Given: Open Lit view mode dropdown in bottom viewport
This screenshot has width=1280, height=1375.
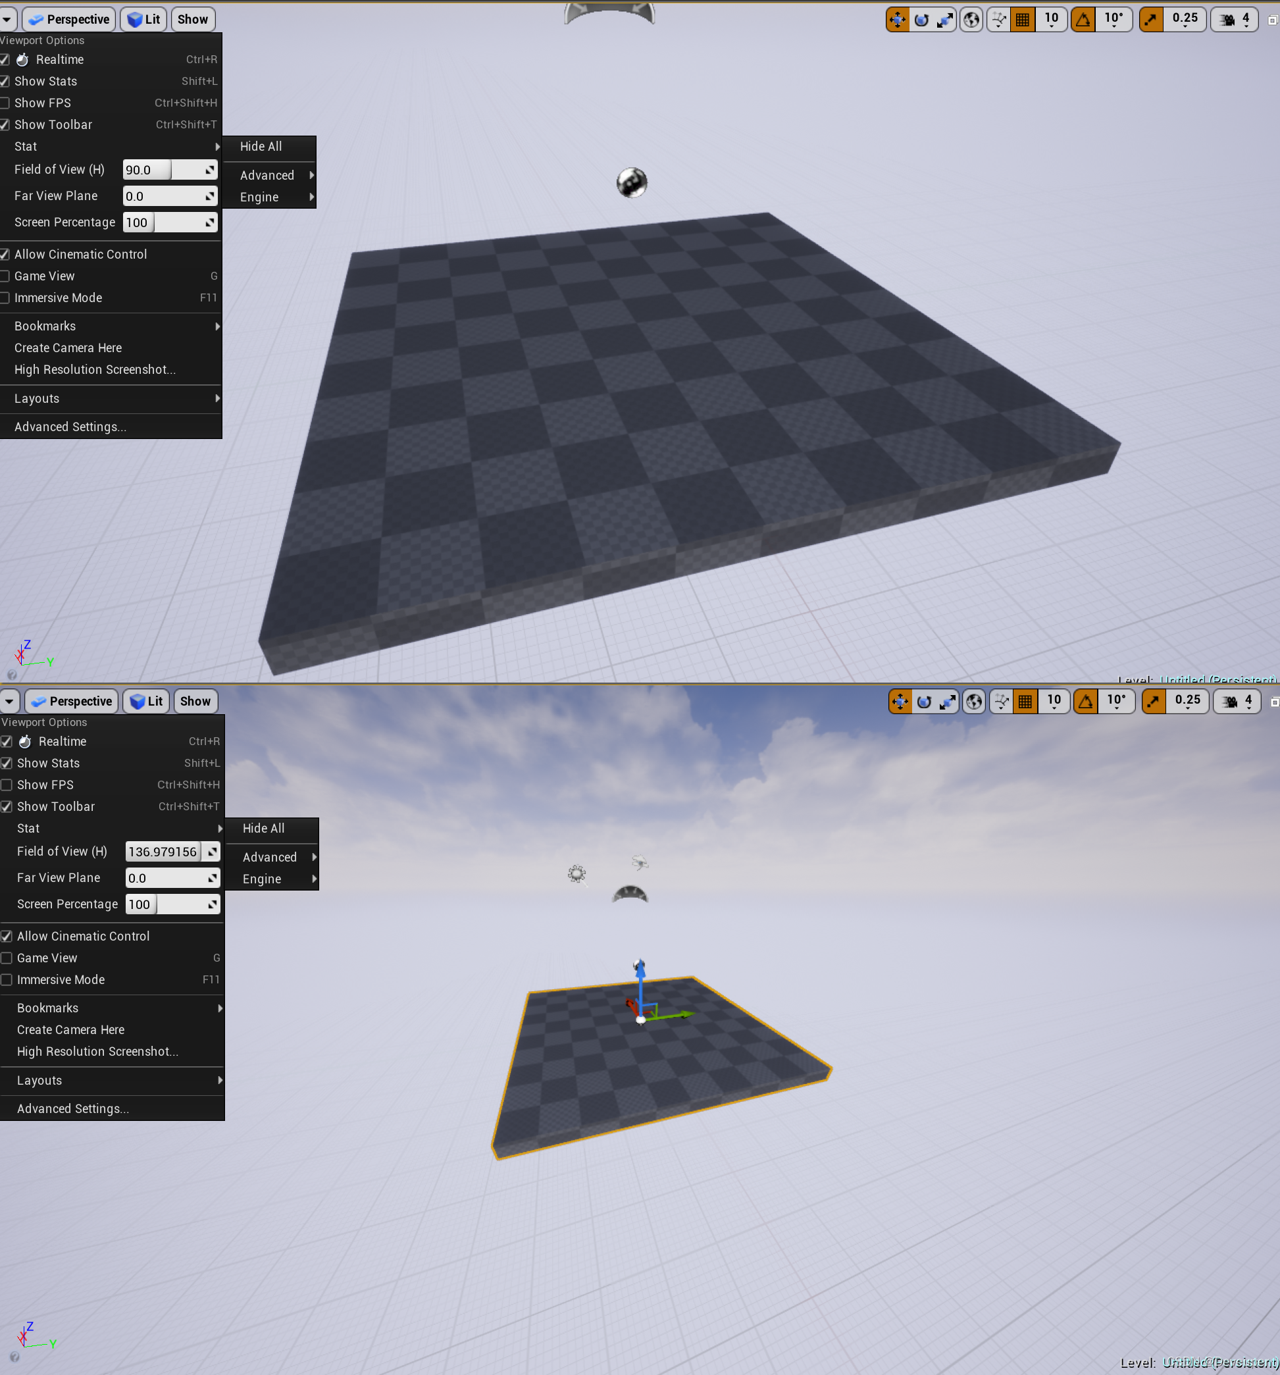Looking at the screenshot, I should [x=147, y=702].
